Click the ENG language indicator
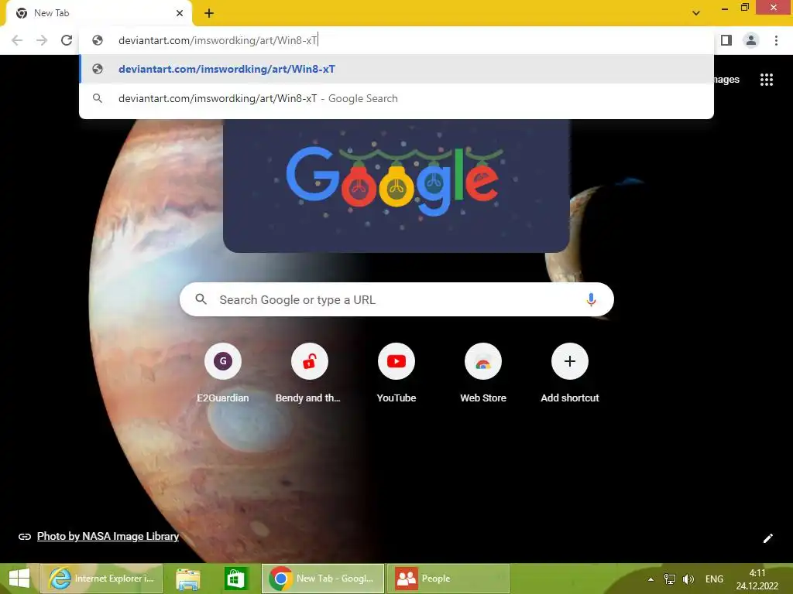The image size is (793, 594). [714, 579]
